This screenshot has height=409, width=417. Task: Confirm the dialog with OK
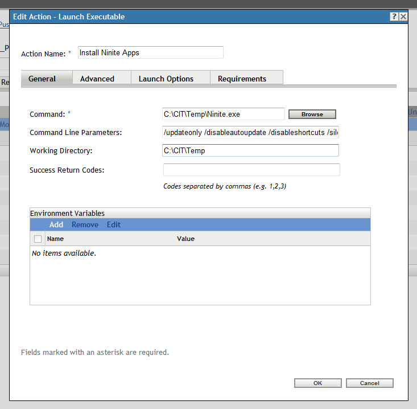[x=318, y=383]
